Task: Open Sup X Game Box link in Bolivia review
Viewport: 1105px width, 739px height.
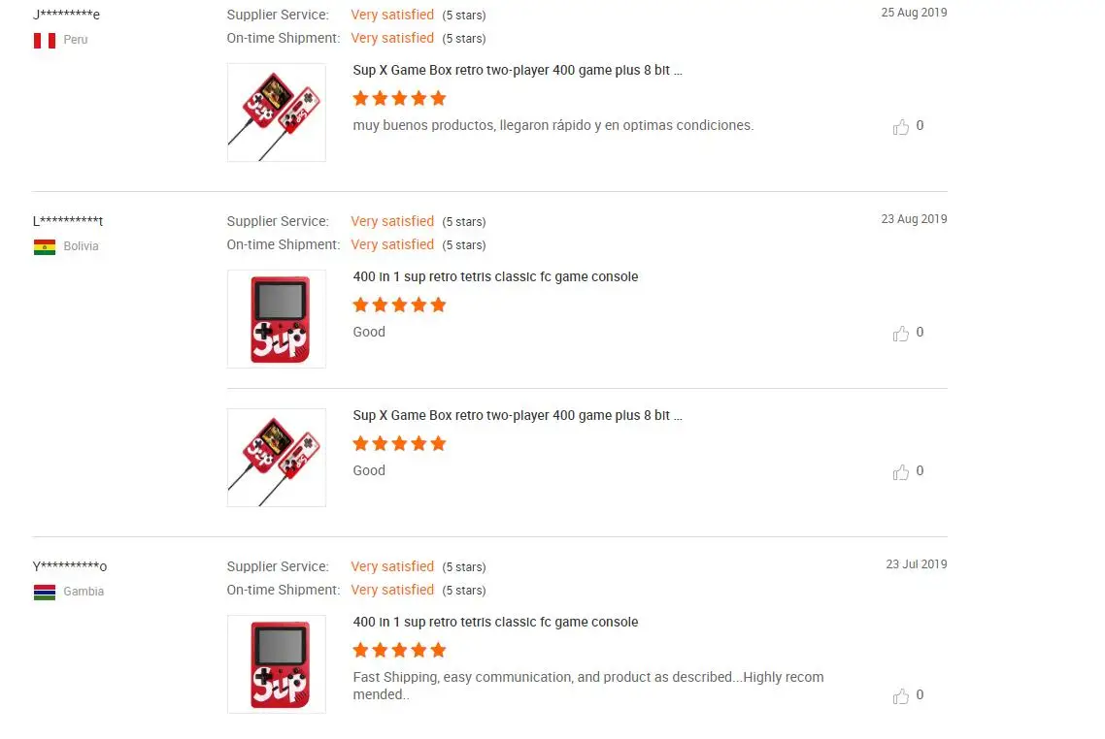Action: tap(518, 415)
